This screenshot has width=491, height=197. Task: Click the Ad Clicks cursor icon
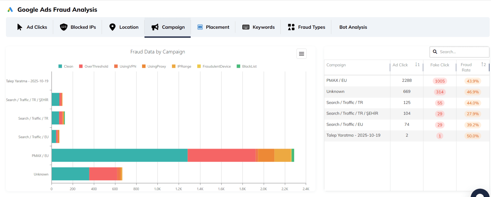[x=20, y=27]
